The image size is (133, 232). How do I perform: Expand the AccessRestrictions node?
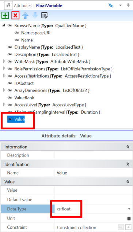[4, 76]
